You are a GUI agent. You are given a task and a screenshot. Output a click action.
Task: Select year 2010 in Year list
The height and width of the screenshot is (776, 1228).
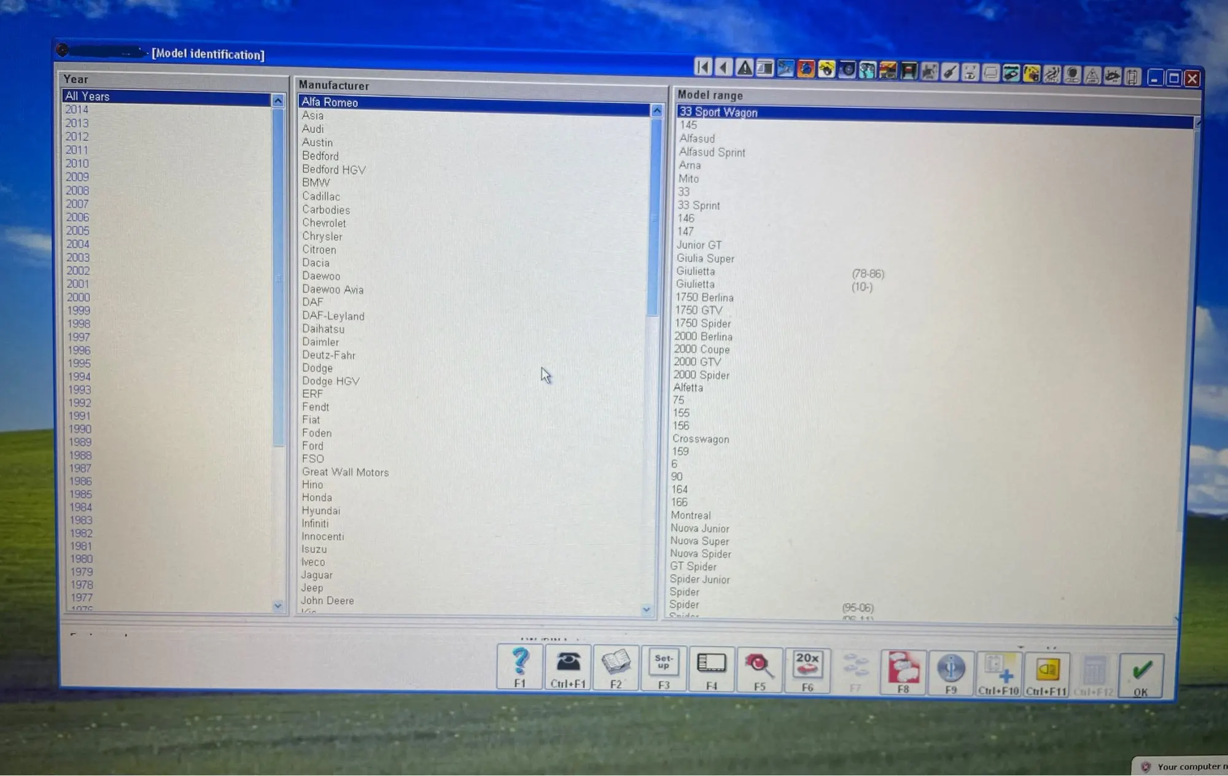click(77, 163)
